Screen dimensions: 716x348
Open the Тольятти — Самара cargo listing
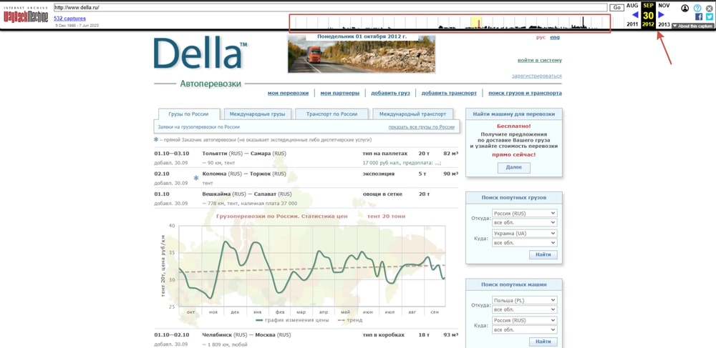click(x=244, y=154)
